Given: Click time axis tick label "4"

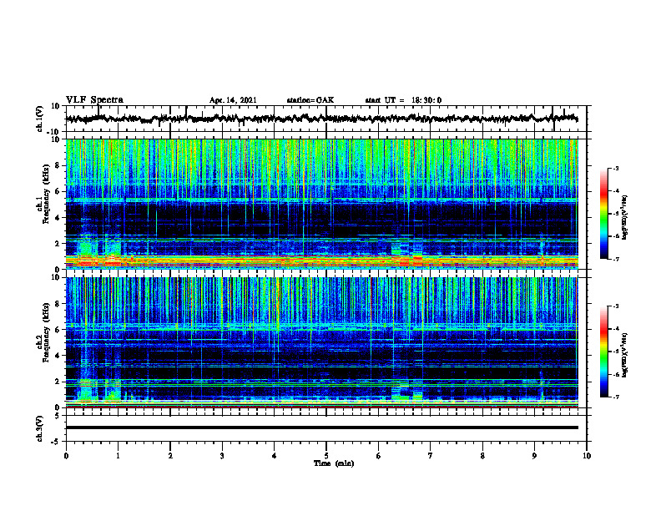Looking at the screenshot, I should (x=275, y=456).
